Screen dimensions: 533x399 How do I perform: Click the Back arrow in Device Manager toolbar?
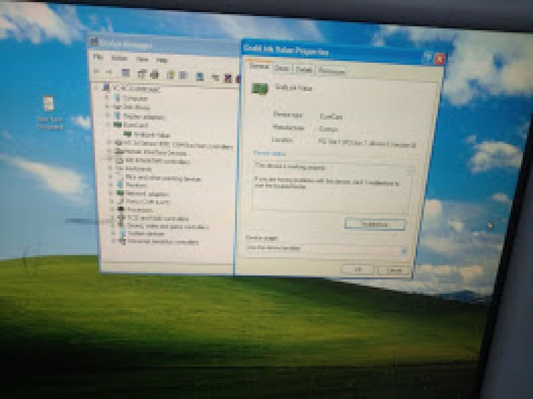97,71
